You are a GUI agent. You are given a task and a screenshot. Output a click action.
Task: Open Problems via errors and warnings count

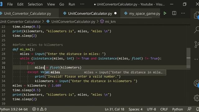click(x=39, y=109)
